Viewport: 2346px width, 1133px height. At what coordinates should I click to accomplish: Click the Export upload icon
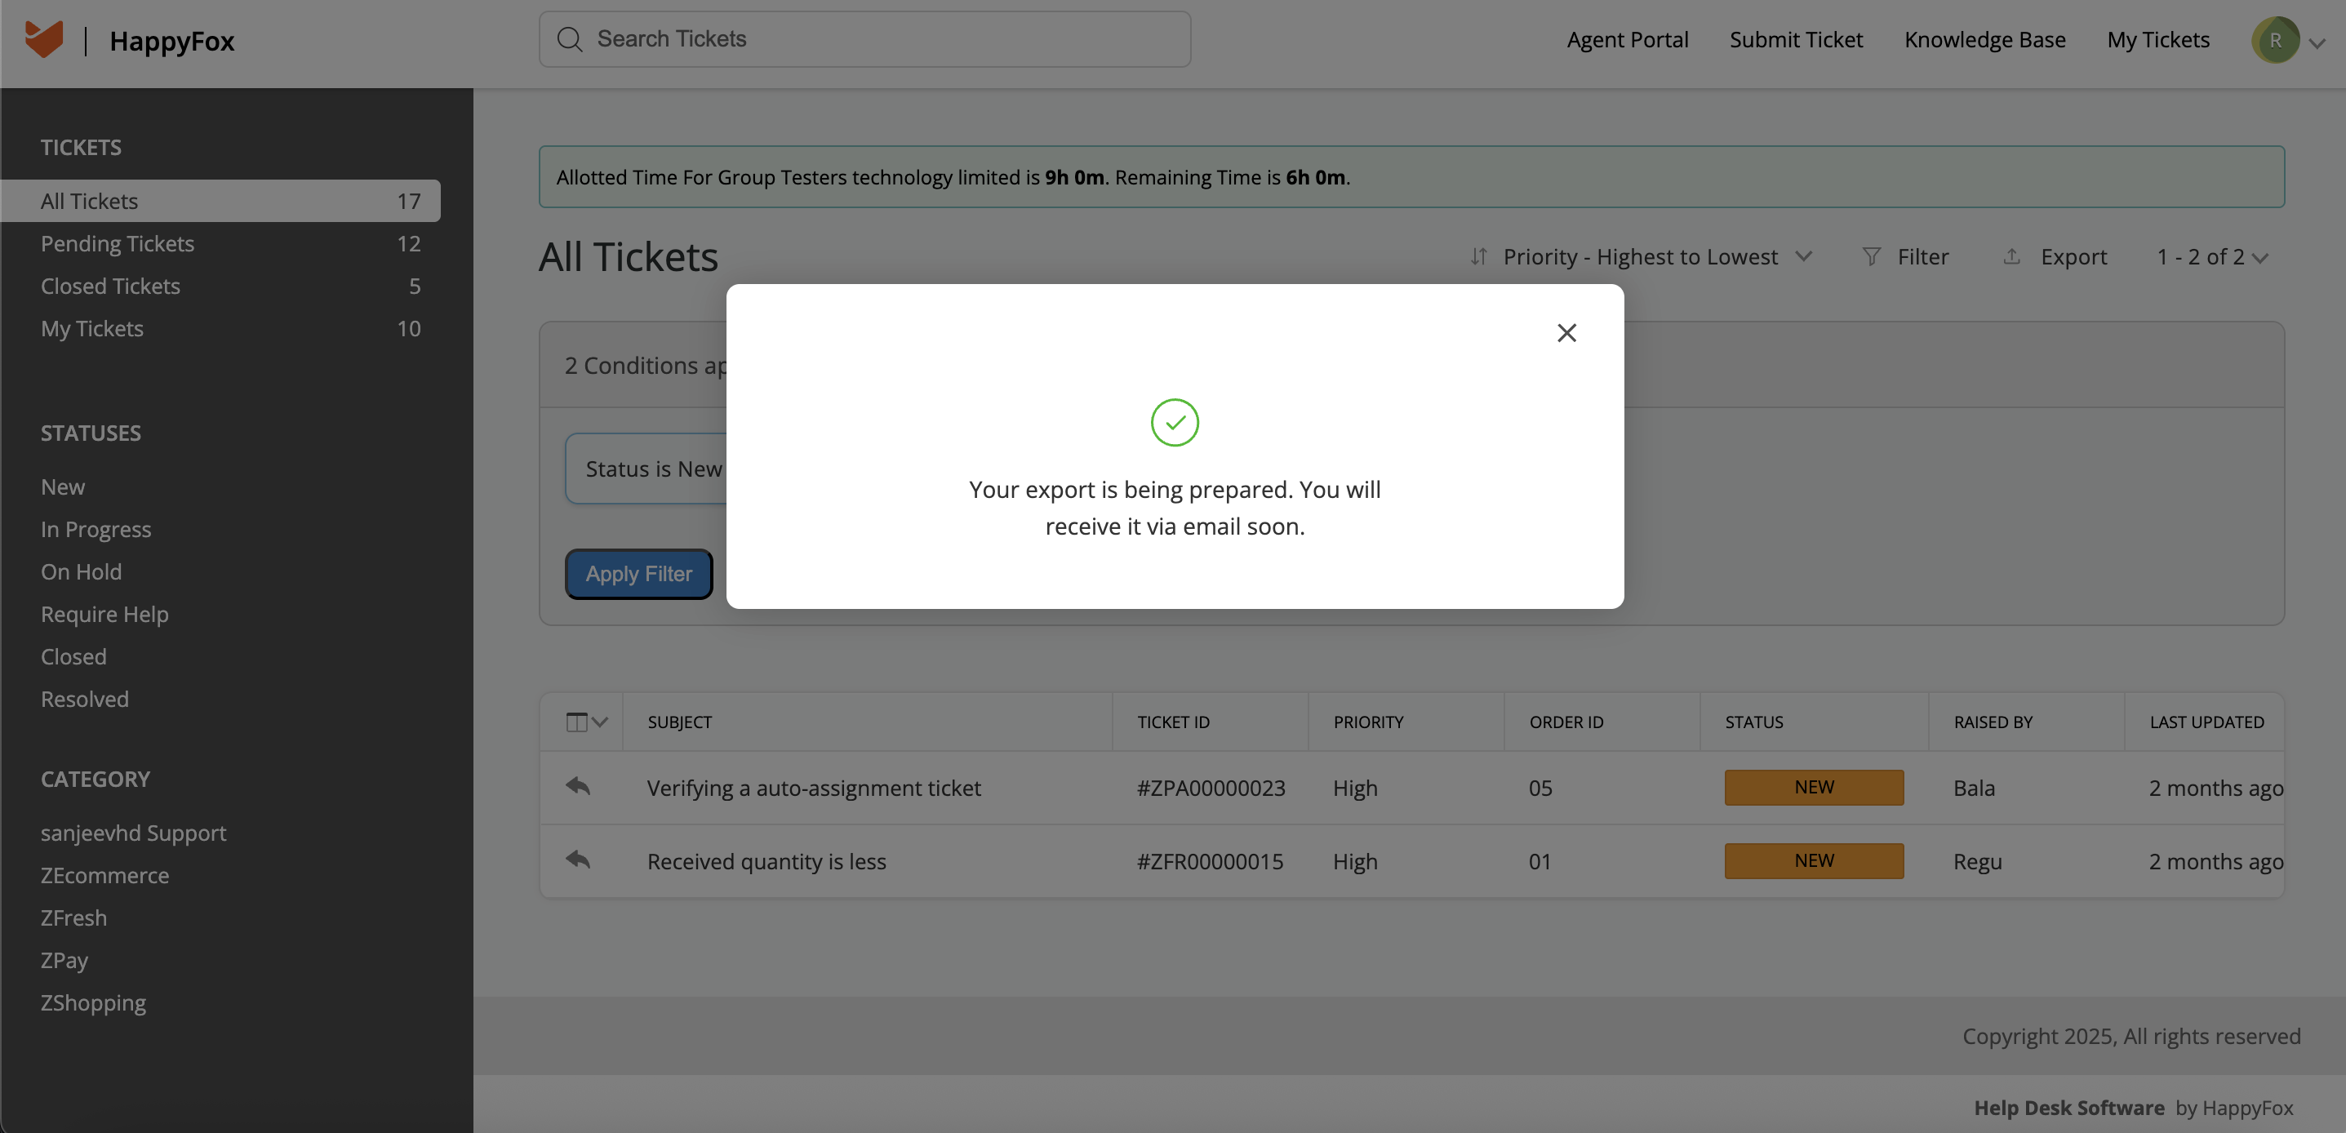point(2012,257)
